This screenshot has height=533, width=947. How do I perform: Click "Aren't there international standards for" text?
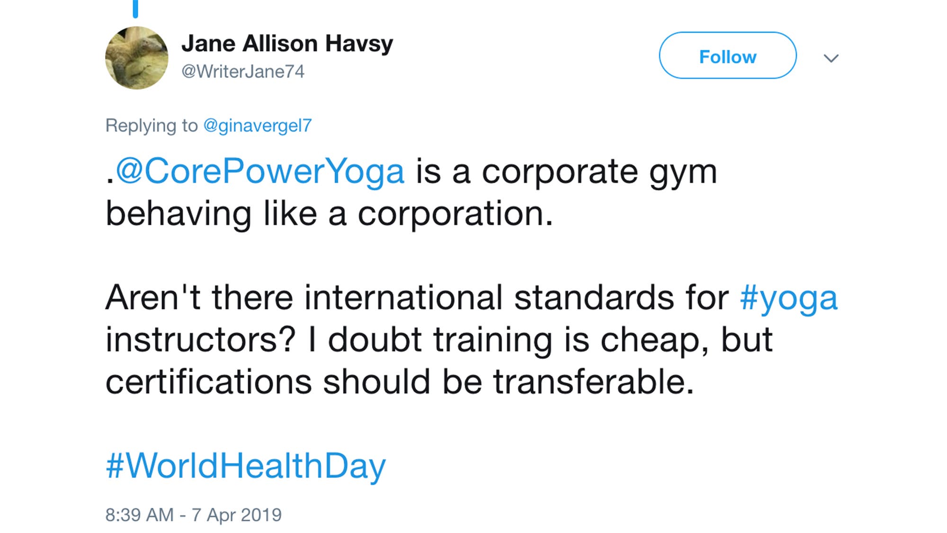pyautogui.click(x=417, y=298)
